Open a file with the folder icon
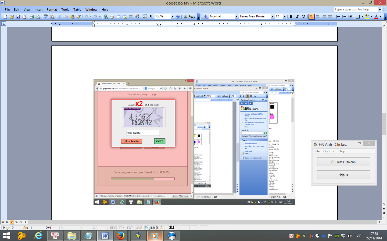The height and width of the screenshot is (241, 387). [12, 17]
